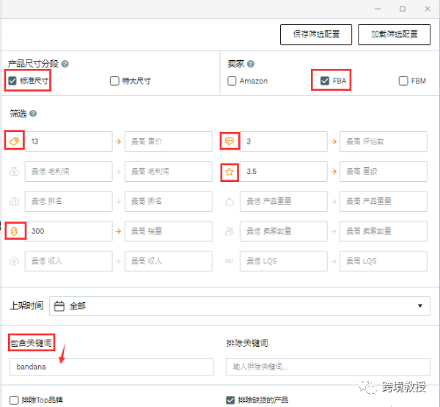This screenshot has height=407, width=440.
Task: Click the 最高 毛利润 input field
Action: tap(169, 172)
